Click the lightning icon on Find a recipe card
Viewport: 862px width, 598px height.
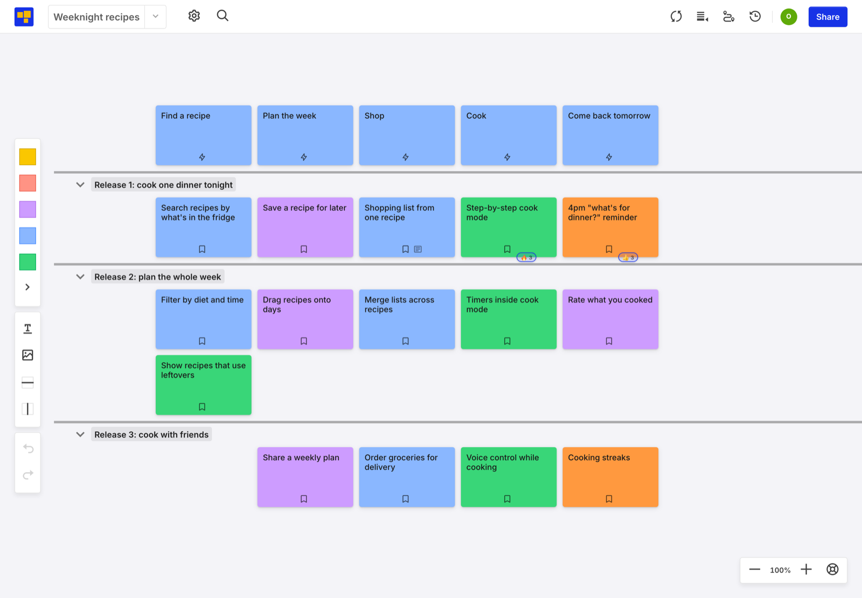pos(202,157)
